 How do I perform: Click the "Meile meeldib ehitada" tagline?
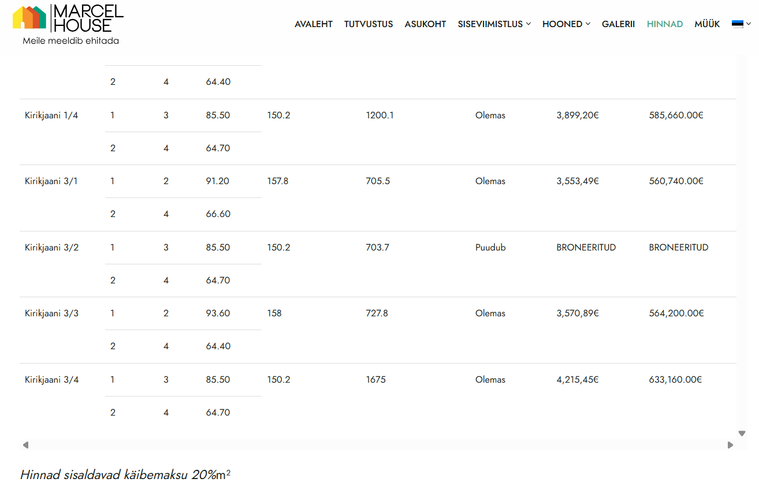pyautogui.click(x=70, y=41)
